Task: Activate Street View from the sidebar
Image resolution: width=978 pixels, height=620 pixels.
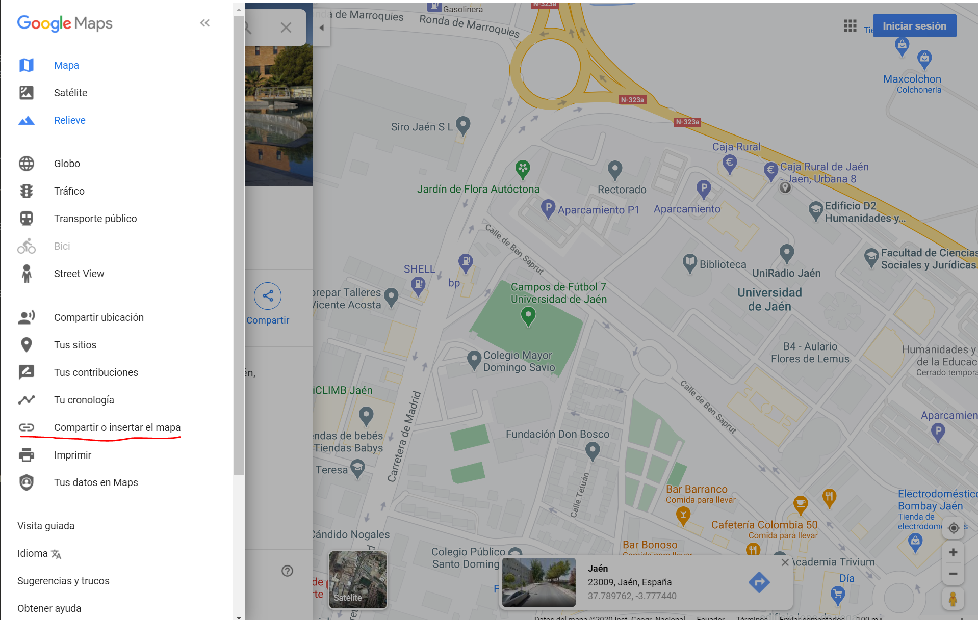Action: (27, 273)
